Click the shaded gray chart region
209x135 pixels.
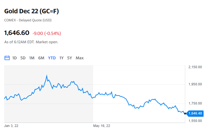point(49,94)
